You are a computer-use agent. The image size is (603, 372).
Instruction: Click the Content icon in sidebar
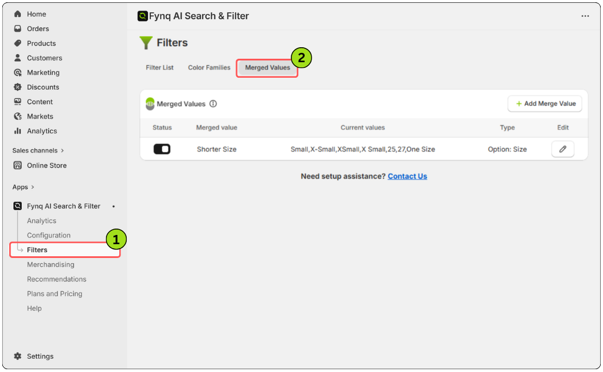[x=18, y=102]
